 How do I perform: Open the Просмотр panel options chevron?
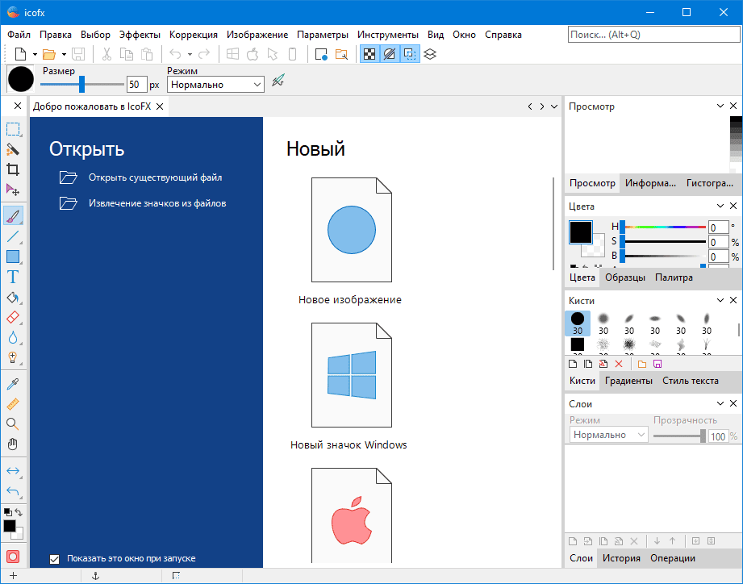tap(720, 106)
